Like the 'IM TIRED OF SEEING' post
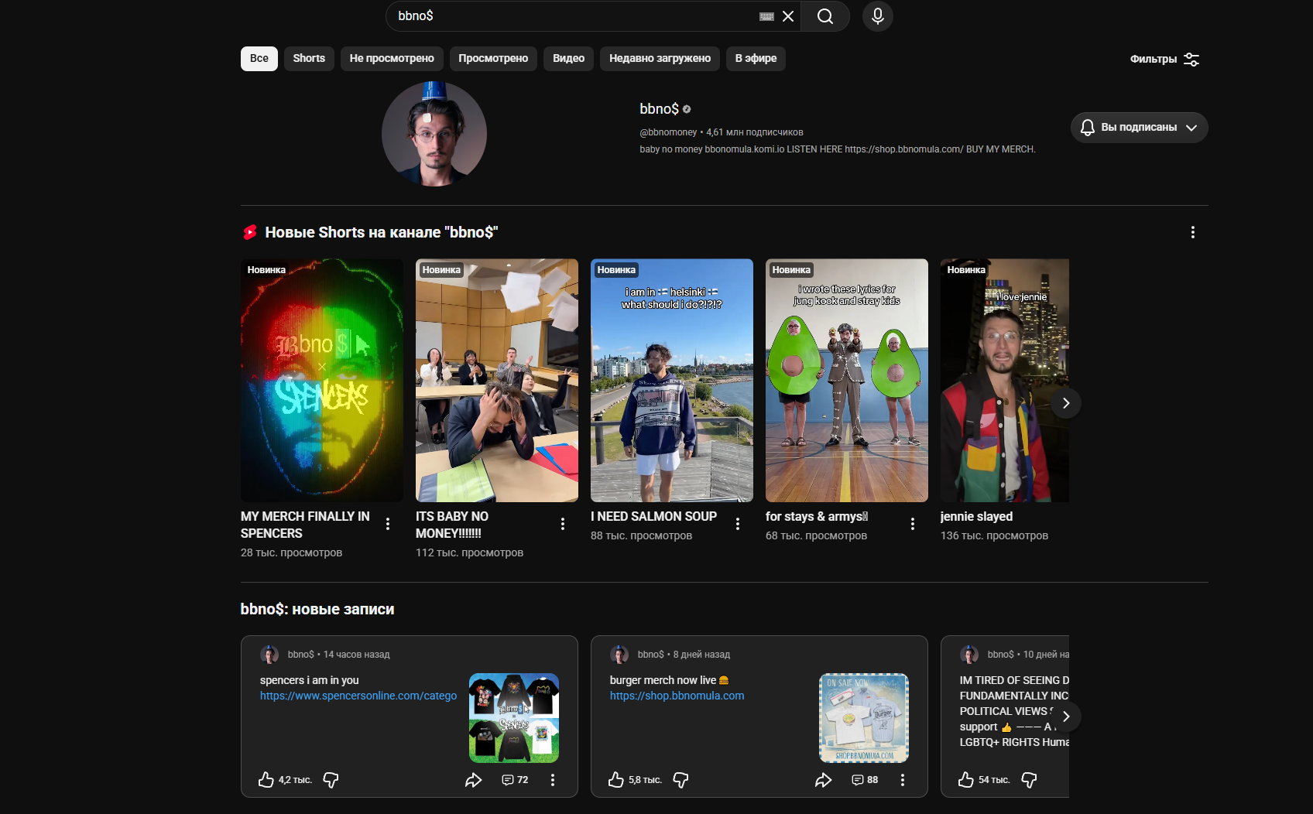1313x814 pixels. 966,780
